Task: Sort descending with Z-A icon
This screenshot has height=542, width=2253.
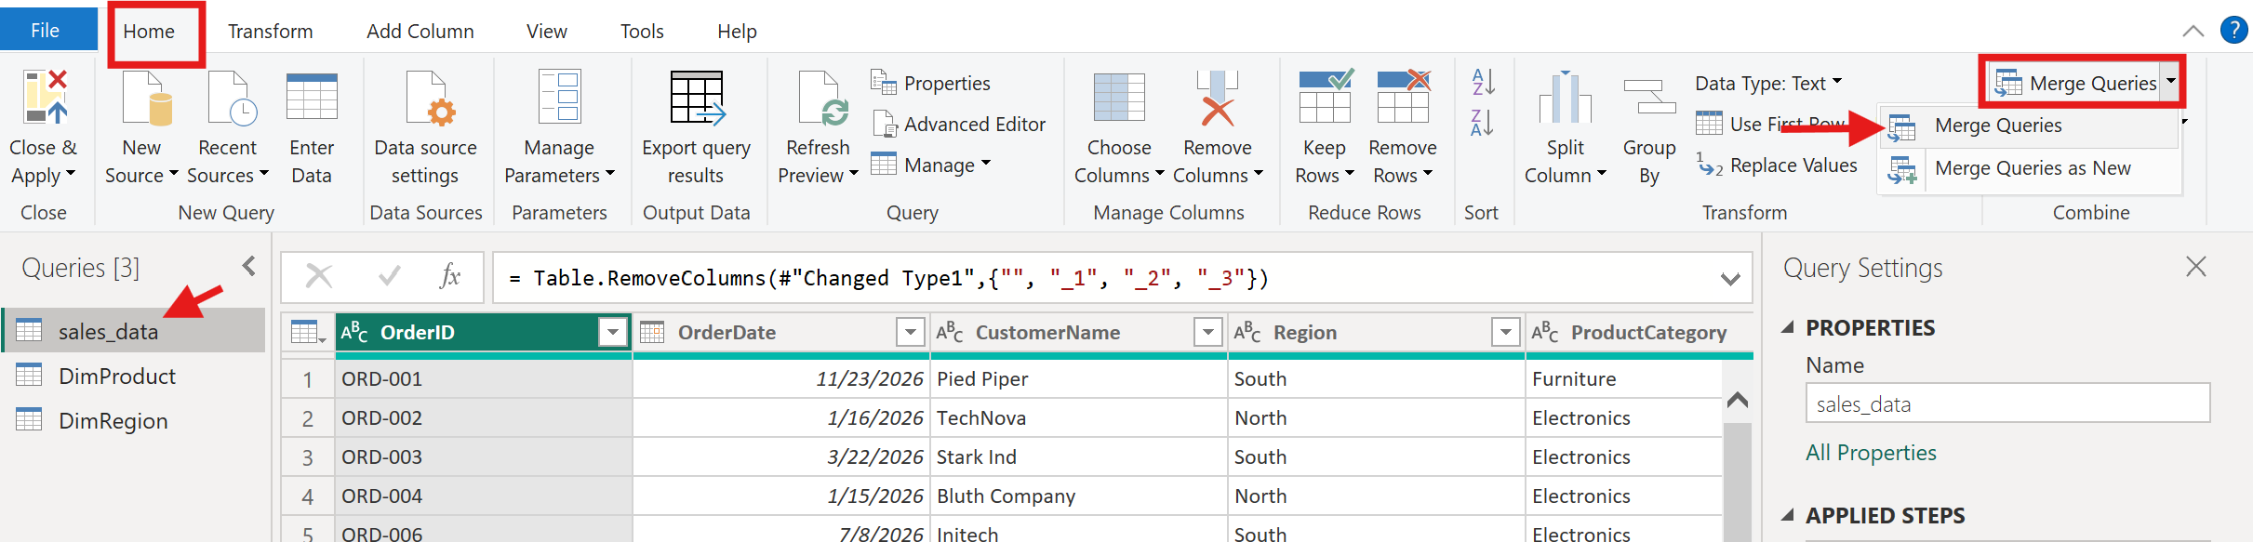Action: tap(1483, 122)
